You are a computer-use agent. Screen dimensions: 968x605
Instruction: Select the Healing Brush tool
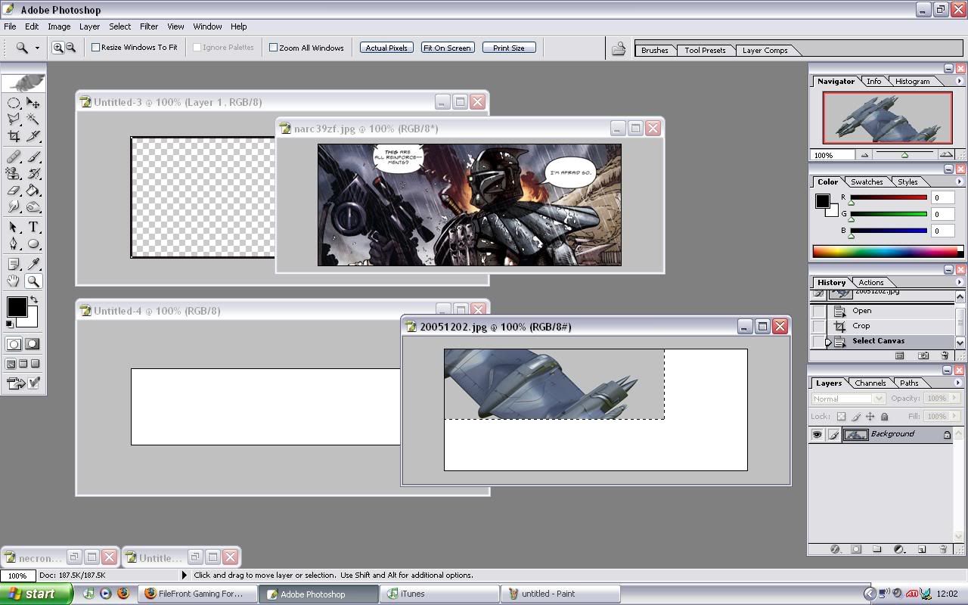(14, 157)
